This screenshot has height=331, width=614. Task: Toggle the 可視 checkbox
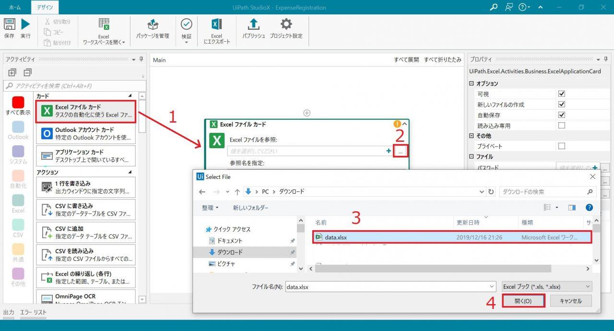coord(562,94)
